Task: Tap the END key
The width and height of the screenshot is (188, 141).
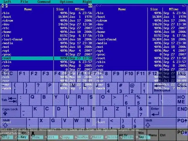Action: [x=182, y=112]
